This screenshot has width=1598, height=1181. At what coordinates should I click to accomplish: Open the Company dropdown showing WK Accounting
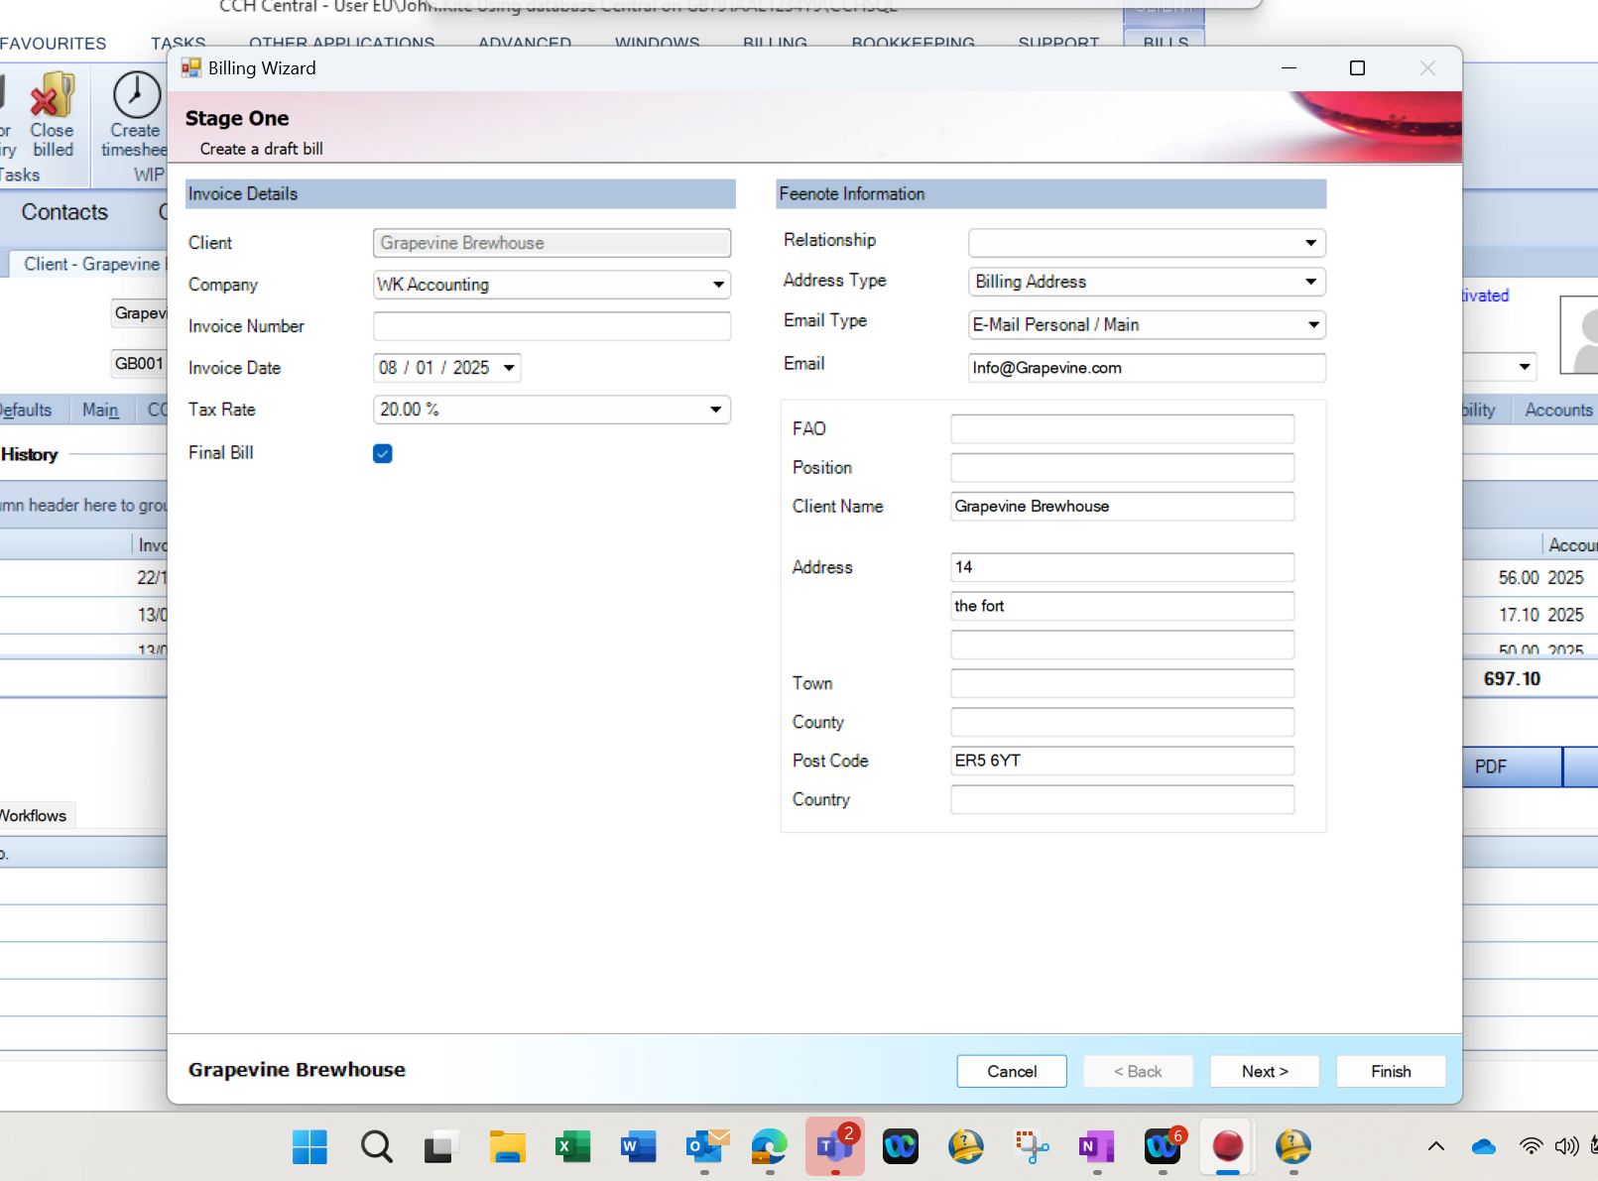tap(717, 285)
